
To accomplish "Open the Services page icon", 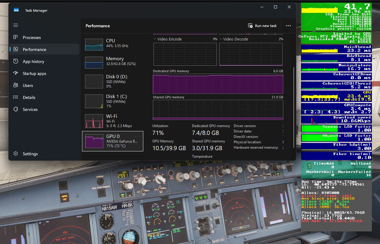I will (x=16, y=109).
